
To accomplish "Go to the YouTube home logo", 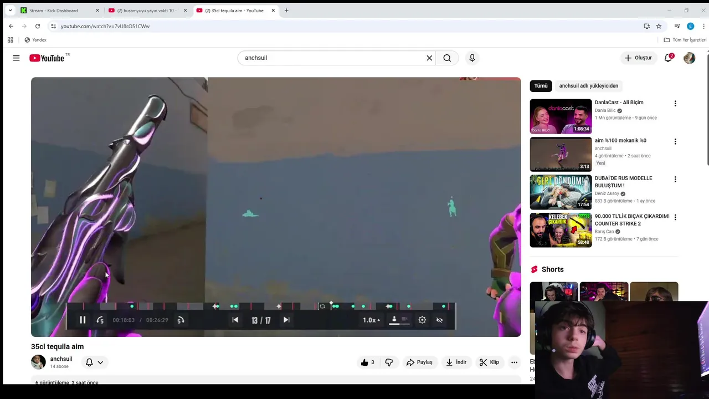I will tap(47, 58).
